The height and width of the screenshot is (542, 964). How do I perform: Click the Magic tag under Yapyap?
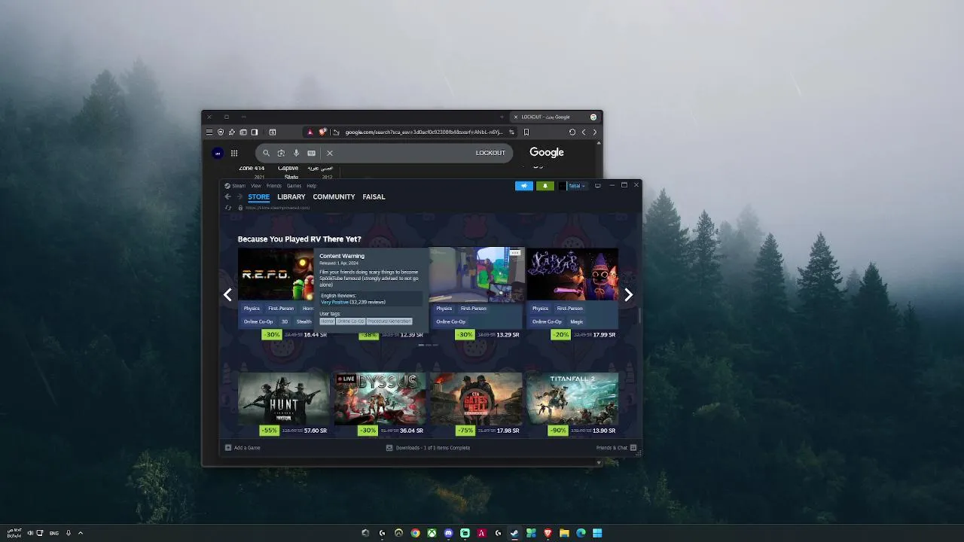pos(577,321)
